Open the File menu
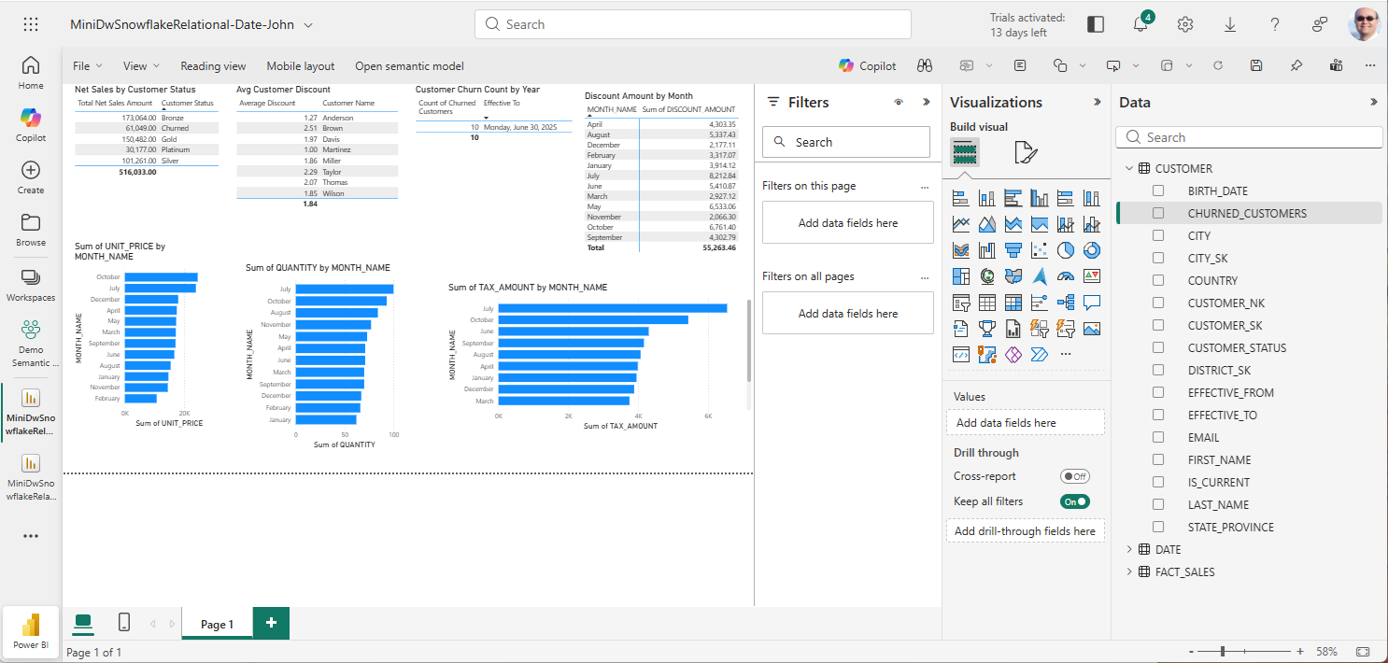The image size is (1388, 663). coord(87,66)
